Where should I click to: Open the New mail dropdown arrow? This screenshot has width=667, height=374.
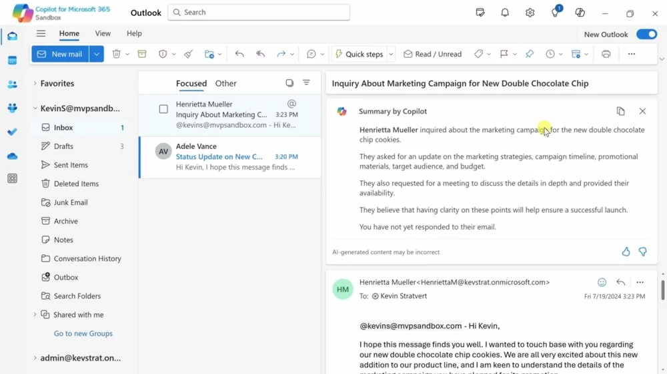tap(97, 54)
